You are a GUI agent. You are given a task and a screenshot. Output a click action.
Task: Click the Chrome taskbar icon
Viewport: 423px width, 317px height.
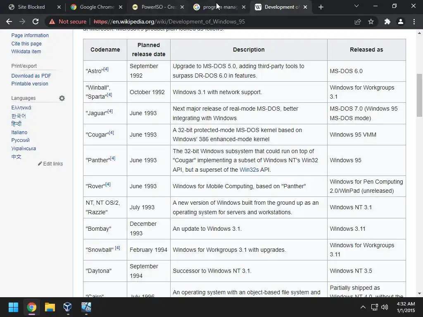click(31, 307)
